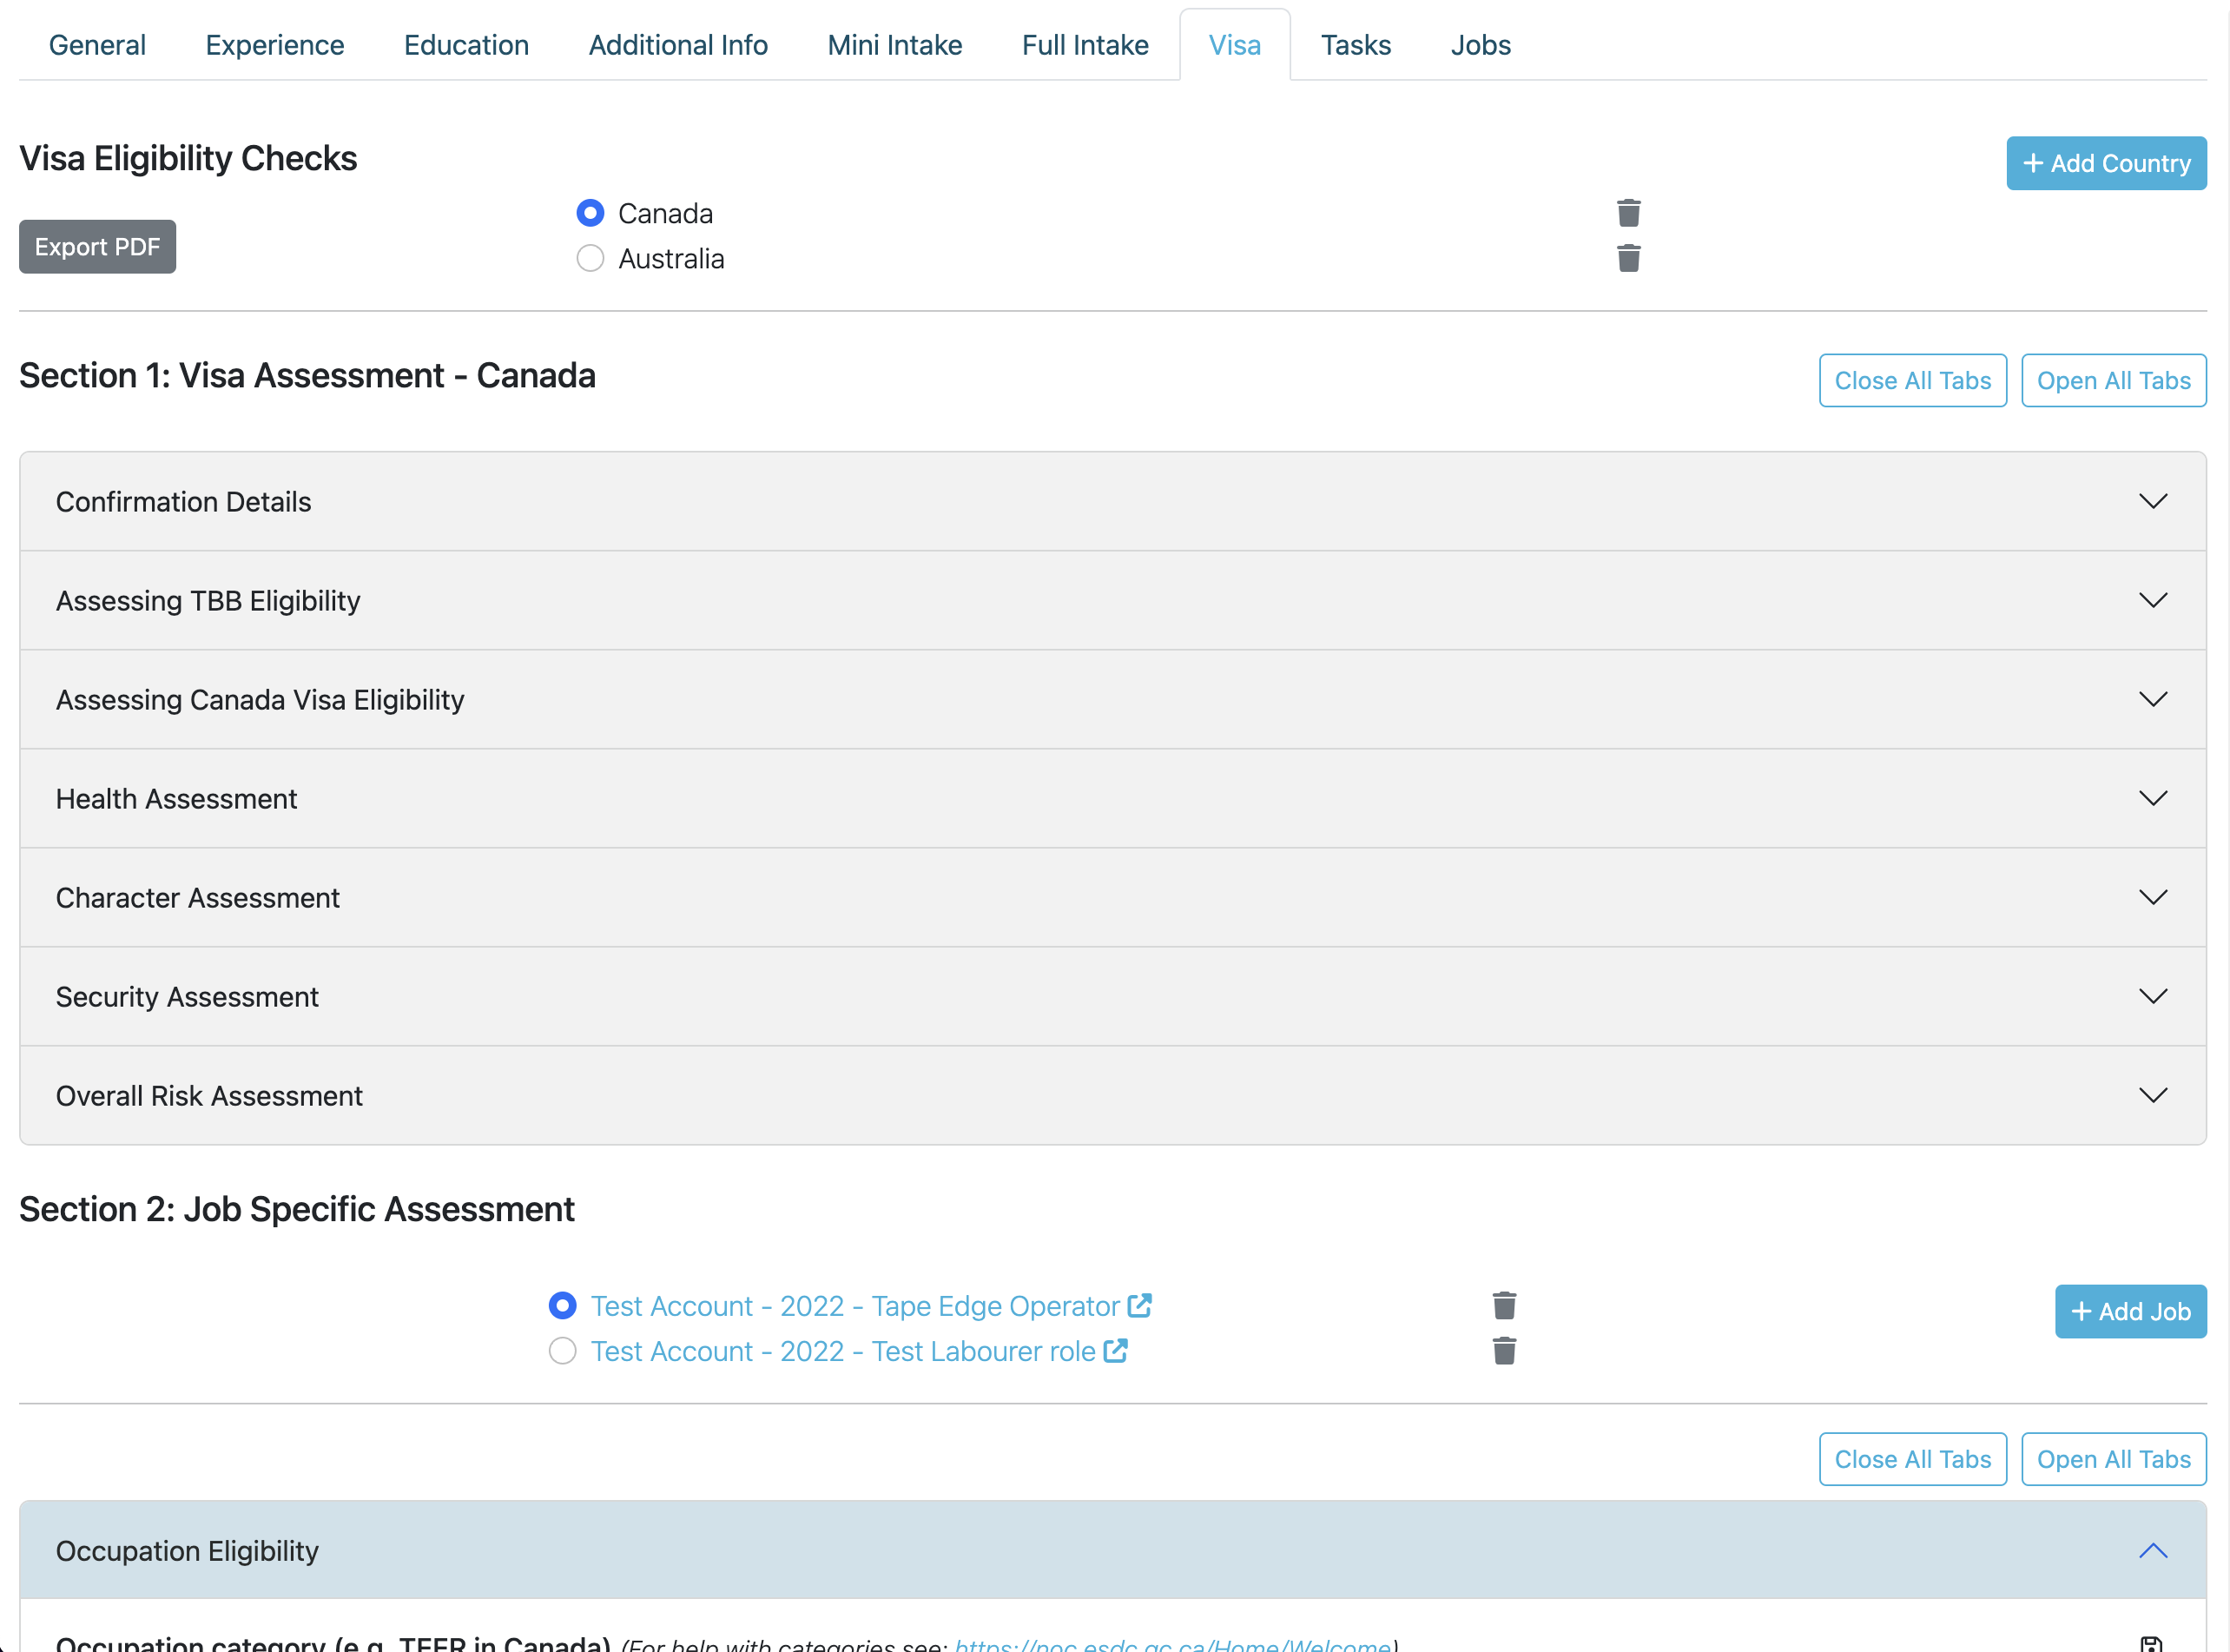Open Tape Edge Operator external link icon
This screenshot has width=2230, height=1652.
click(x=1139, y=1305)
